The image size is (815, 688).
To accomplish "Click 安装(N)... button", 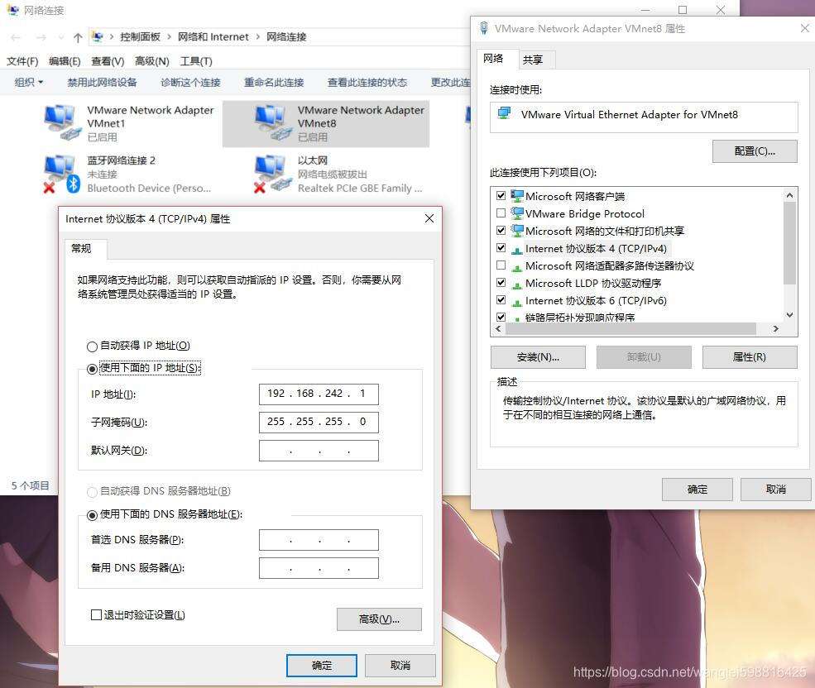I will 538,357.
